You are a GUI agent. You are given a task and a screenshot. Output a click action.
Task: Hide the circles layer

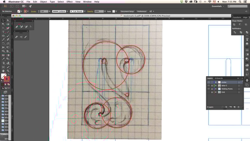208,82
